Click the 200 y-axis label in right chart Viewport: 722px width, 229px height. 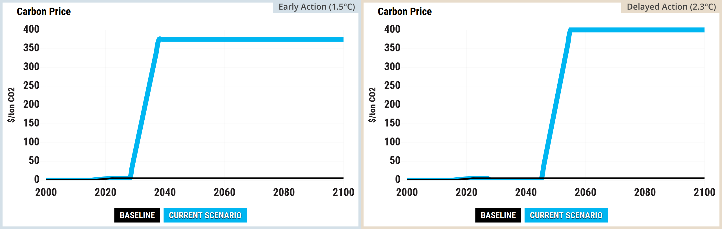pos(392,104)
